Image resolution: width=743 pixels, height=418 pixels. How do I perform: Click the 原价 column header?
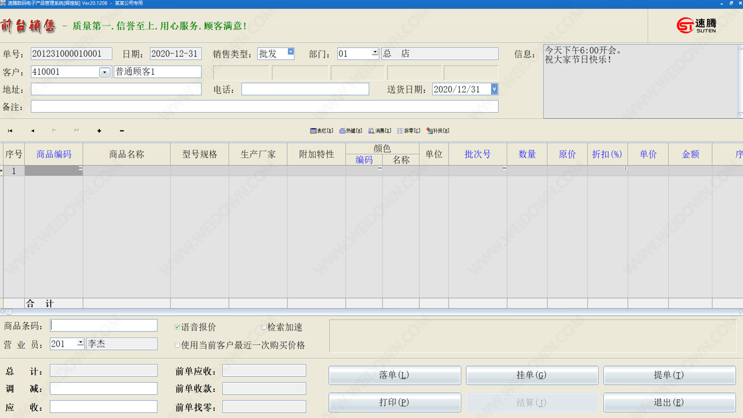(x=568, y=154)
